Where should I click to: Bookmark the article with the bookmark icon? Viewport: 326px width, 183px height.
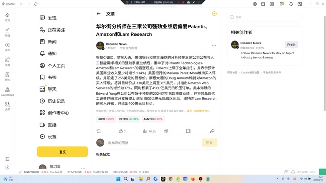[x=188, y=131]
